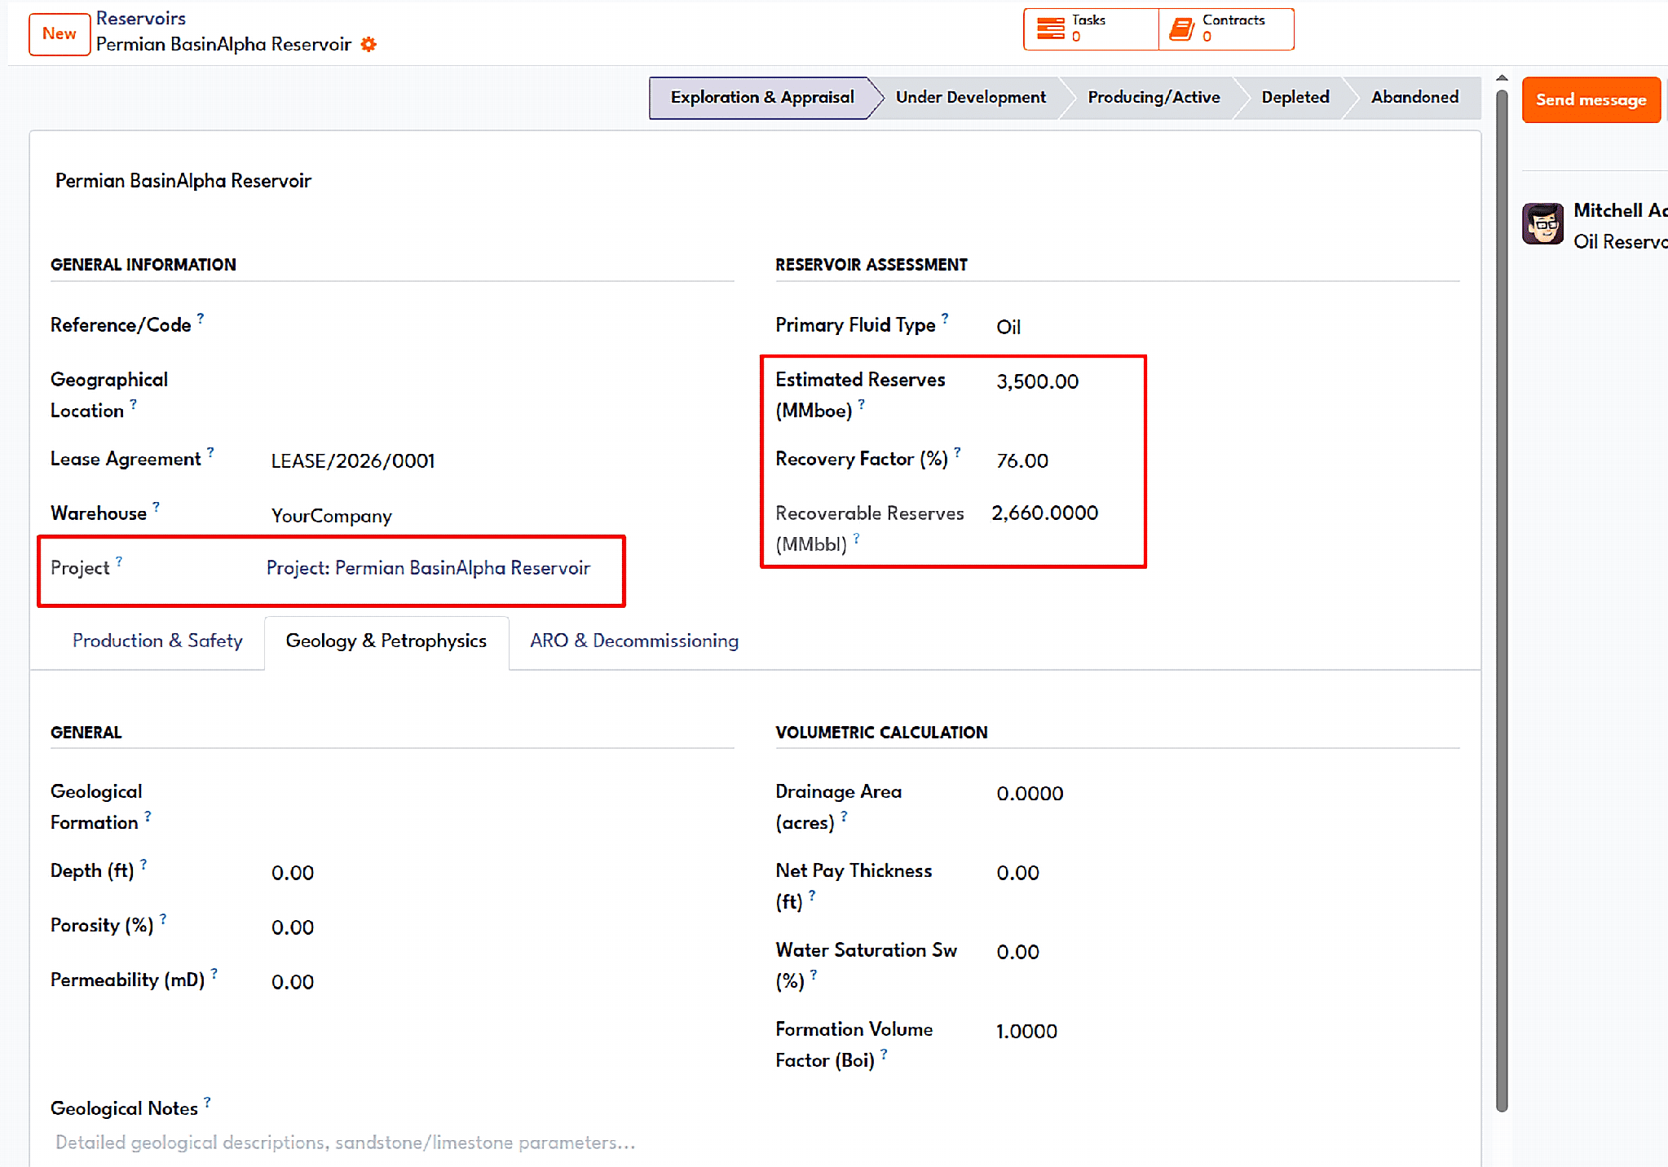The height and width of the screenshot is (1167, 1668).
Task: Click the help icon next to Primary Fluid Type
Action: 945,318
